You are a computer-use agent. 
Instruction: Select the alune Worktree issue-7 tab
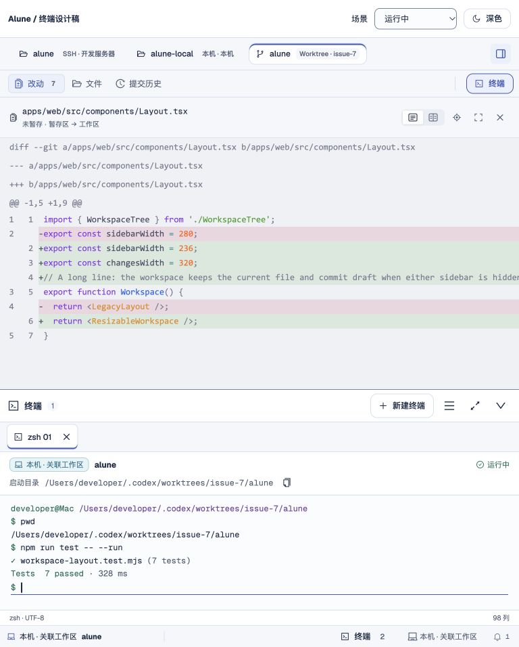pos(307,54)
